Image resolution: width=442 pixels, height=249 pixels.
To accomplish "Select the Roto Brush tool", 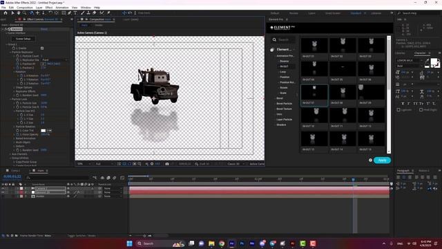I will click(102, 13).
